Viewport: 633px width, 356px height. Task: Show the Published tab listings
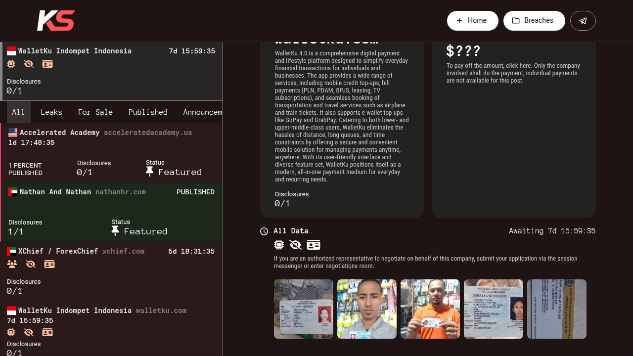click(x=148, y=112)
